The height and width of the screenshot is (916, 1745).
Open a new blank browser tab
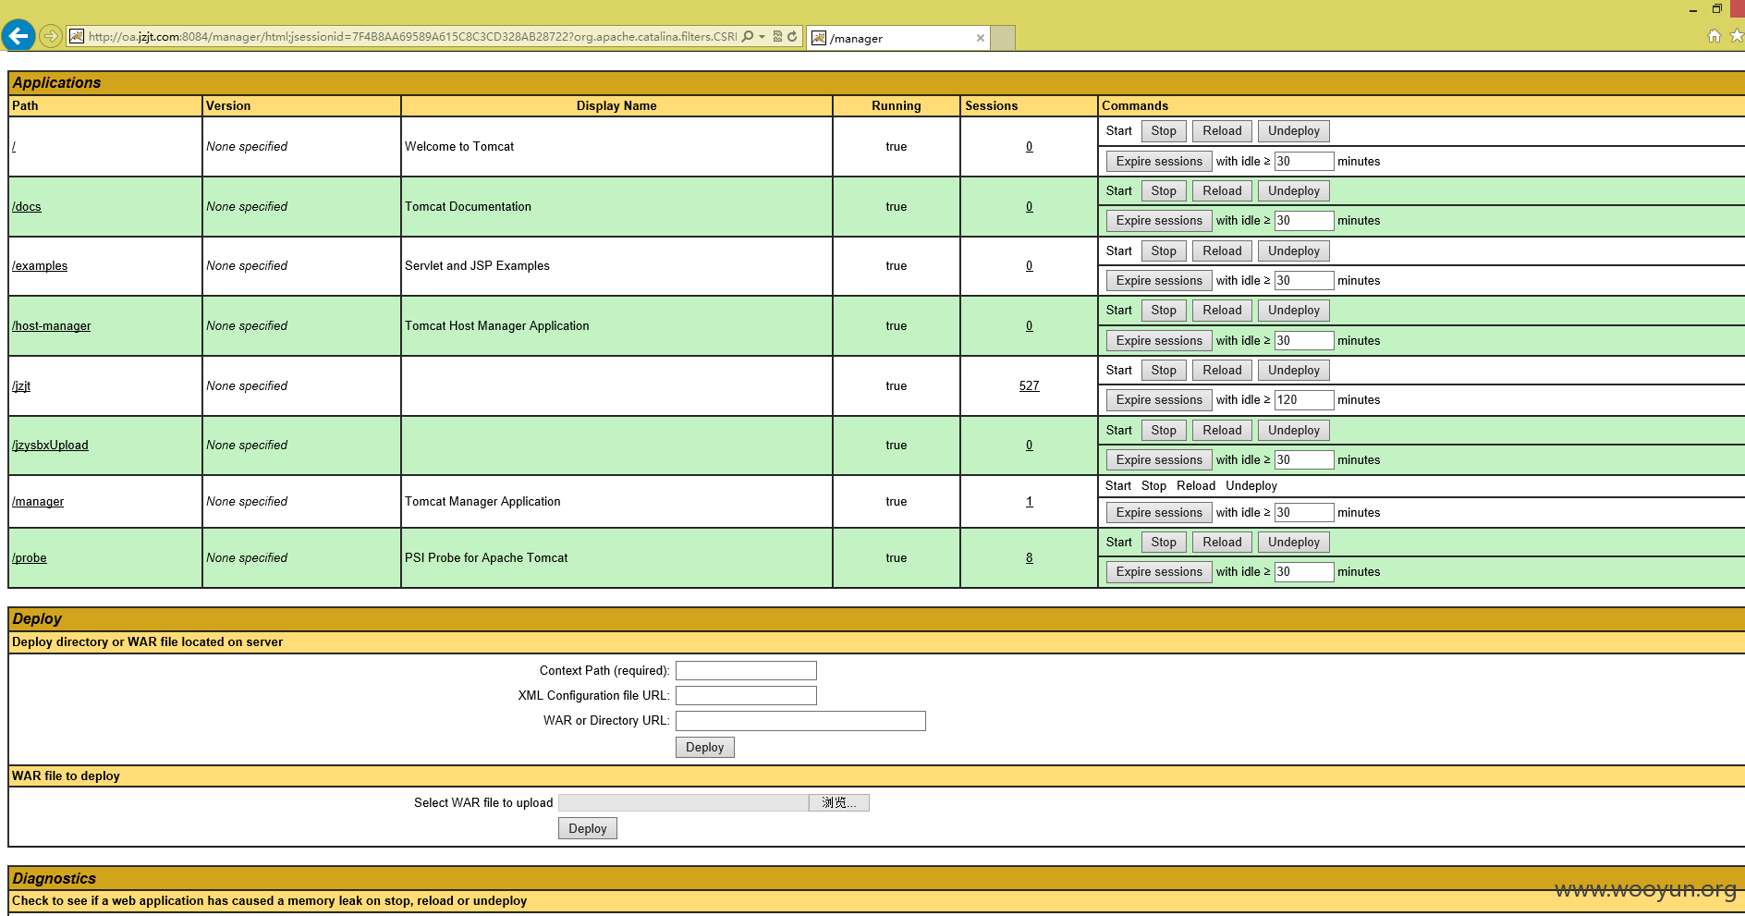[1003, 38]
